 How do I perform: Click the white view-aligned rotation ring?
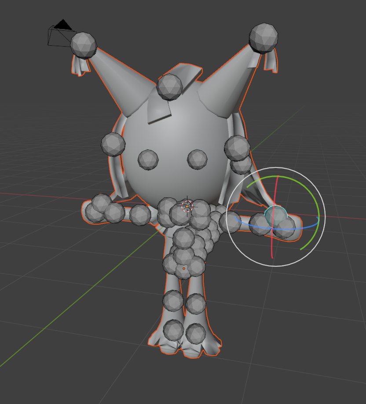coord(275,167)
